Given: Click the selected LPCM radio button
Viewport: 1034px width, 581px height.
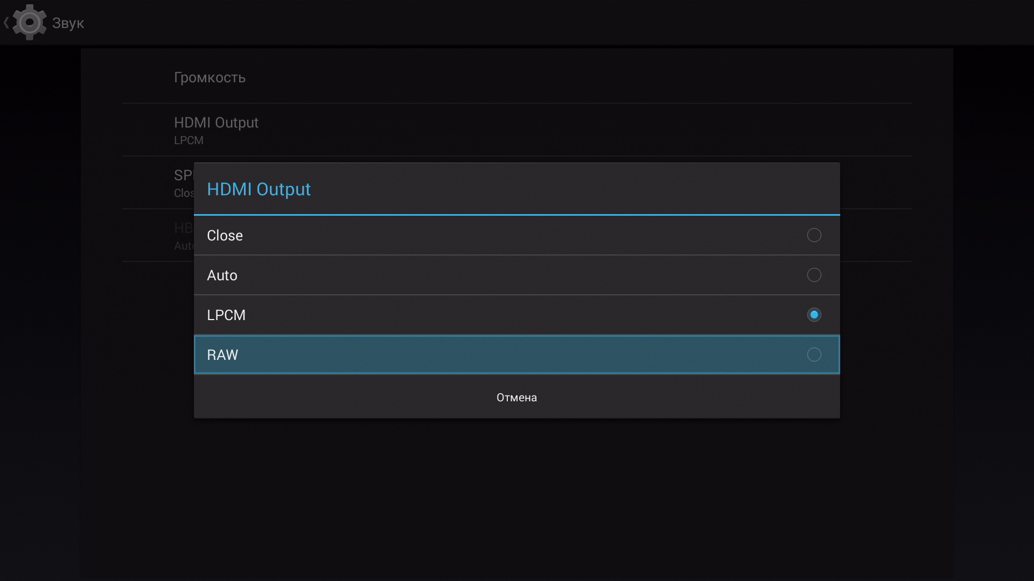Looking at the screenshot, I should click(x=814, y=315).
